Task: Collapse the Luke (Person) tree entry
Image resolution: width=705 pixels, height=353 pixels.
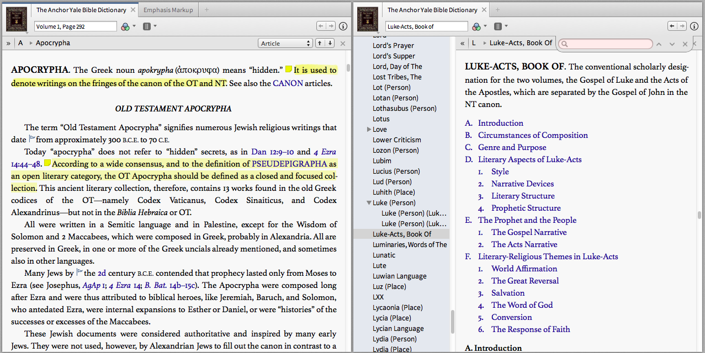Action: coord(369,203)
